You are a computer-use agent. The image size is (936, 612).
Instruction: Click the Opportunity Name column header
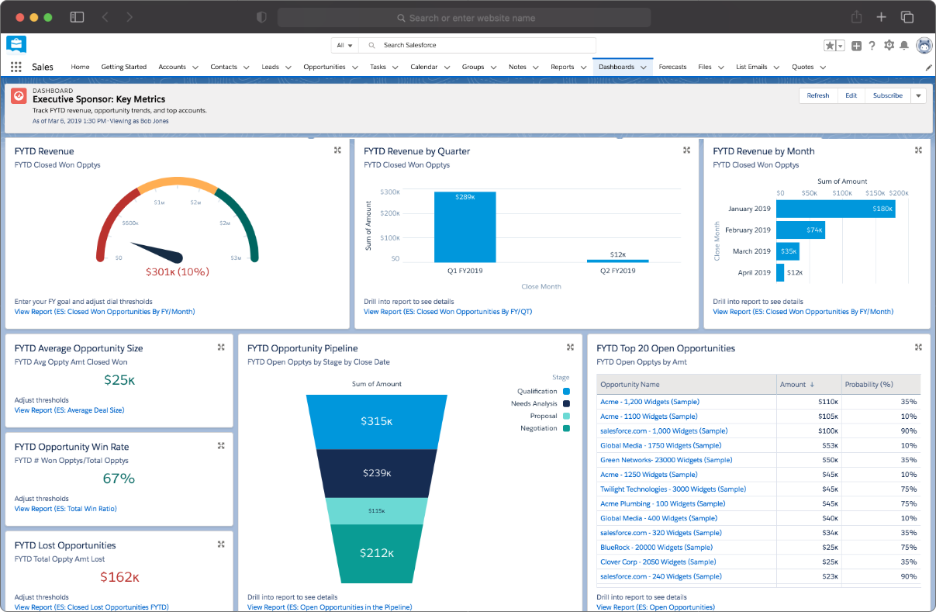click(686, 384)
